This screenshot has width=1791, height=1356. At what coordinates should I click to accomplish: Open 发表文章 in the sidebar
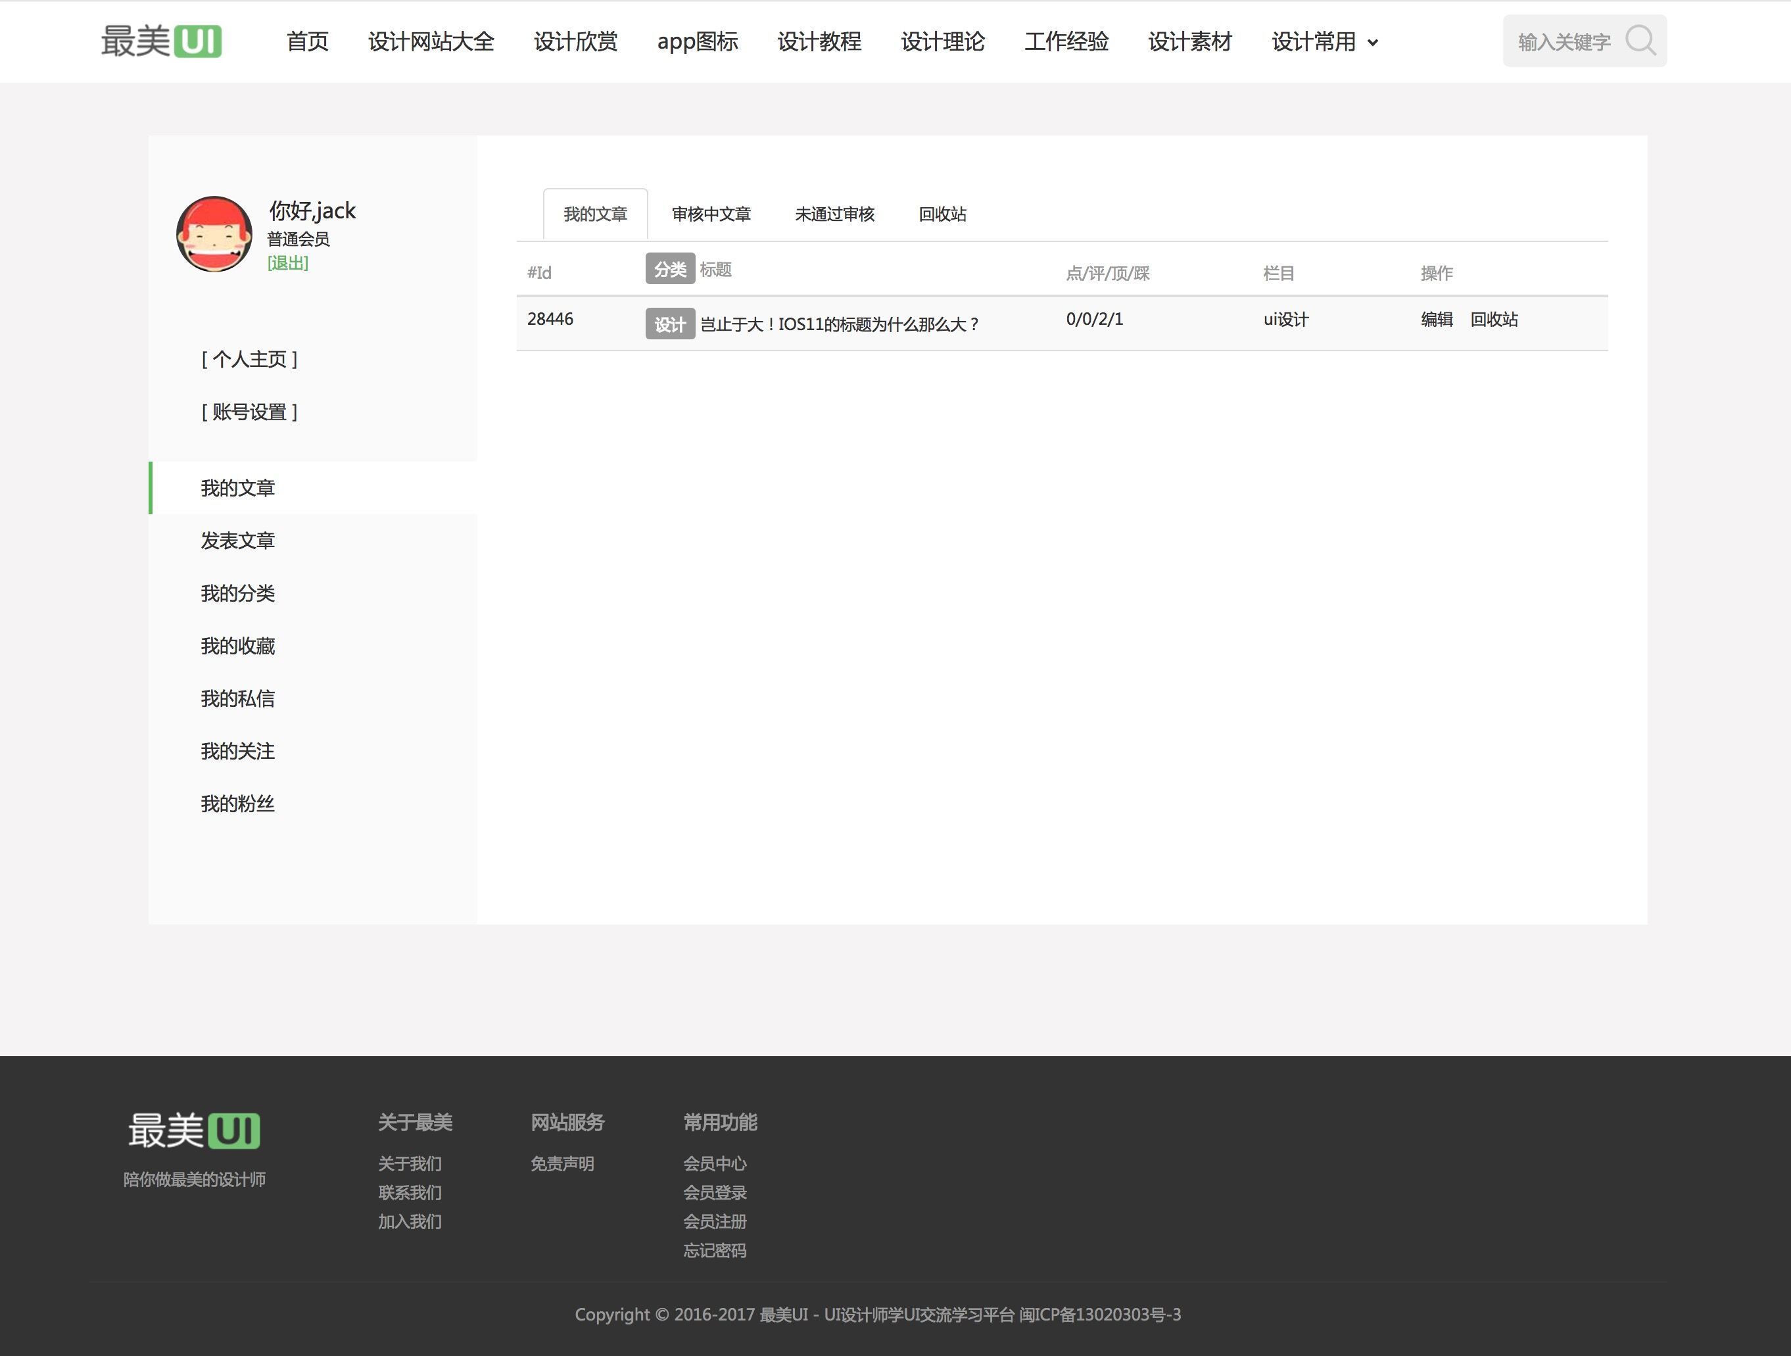(238, 541)
